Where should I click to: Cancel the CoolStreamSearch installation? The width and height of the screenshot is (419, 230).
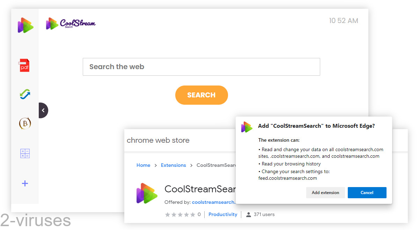coord(367,192)
